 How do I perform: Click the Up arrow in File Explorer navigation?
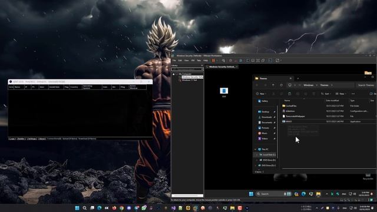[x=273, y=85]
